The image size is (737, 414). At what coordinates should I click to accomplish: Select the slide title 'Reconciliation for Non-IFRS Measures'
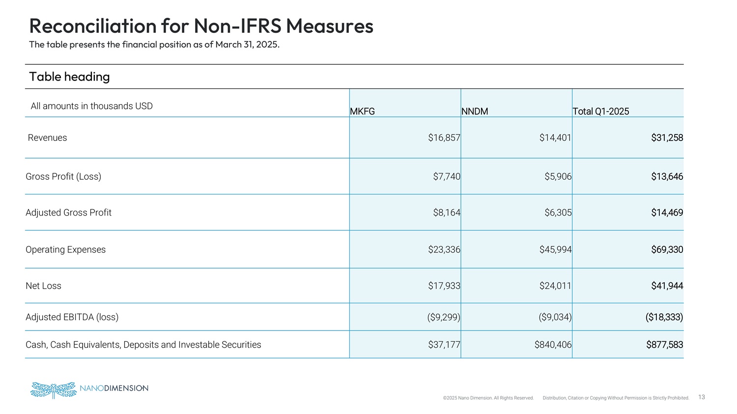tap(201, 26)
